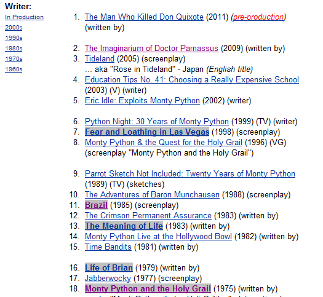This screenshot has width=323, height=297.
Task: Open the Jabberwocky film link
Action: [108, 279]
